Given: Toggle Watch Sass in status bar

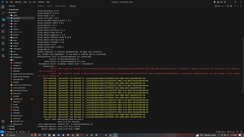Looking at the screenshot, I should click(220, 132).
